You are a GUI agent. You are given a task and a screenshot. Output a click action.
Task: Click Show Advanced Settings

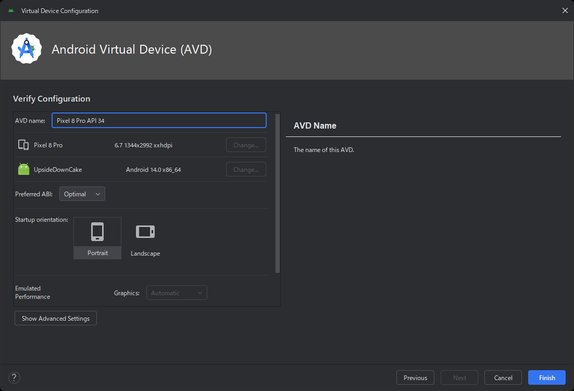(55, 318)
